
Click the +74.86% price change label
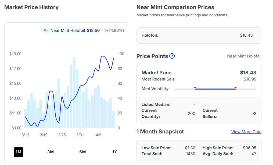coord(114,30)
